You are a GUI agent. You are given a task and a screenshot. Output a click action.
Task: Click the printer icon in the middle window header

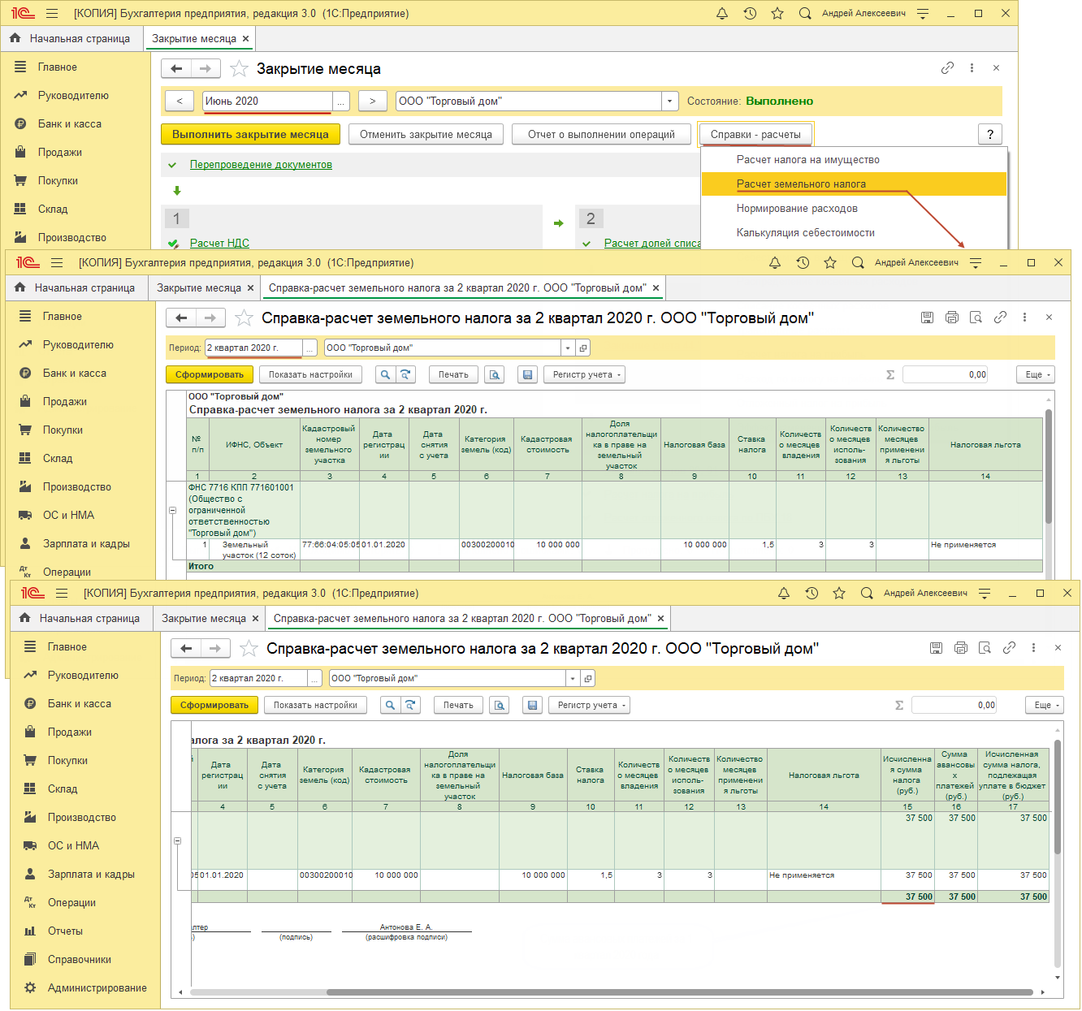pyautogui.click(x=952, y=318)
